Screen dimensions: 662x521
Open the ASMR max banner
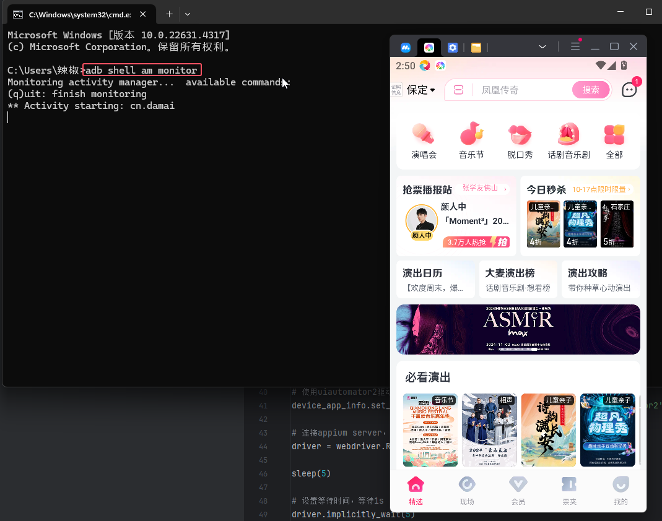click(x=518, y=329)
